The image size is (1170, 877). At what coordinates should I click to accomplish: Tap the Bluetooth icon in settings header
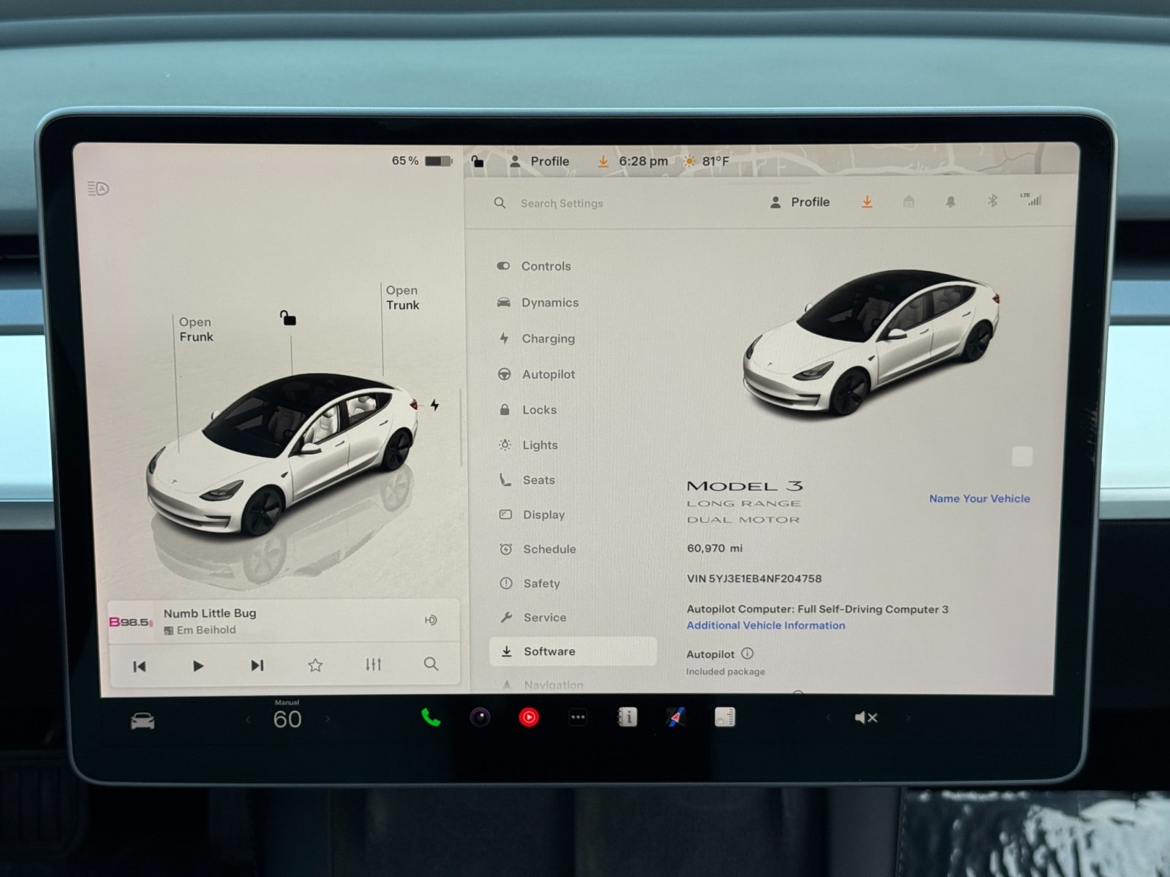pyautogui.click(x=992, y=201)
